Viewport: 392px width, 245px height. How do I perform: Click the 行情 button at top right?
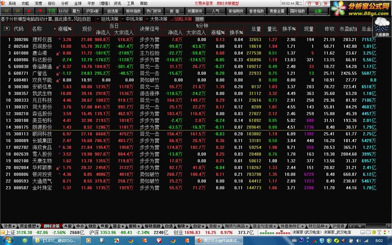click(313, 3)
